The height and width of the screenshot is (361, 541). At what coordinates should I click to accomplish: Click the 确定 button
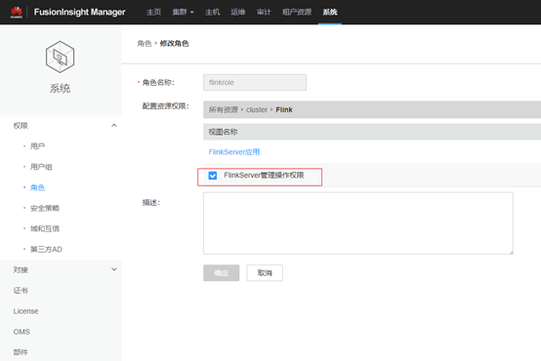coord(221,273)
